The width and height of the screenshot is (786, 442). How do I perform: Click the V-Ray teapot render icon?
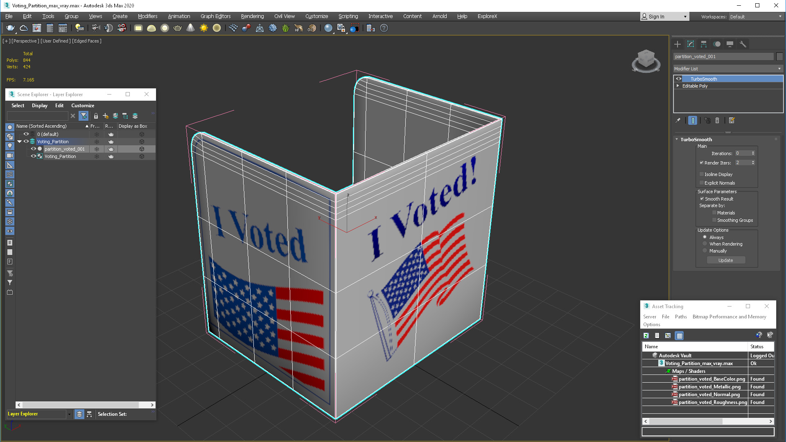[x=10, y=28]
